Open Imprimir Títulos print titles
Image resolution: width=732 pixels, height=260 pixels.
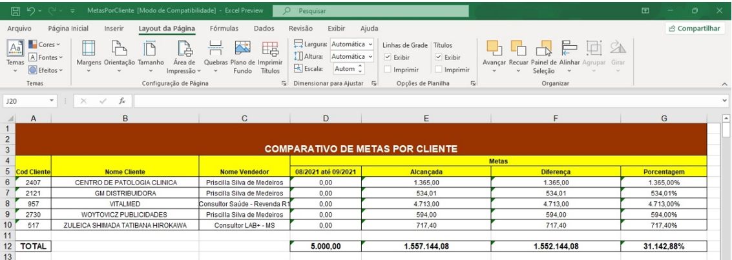point(270,56)
